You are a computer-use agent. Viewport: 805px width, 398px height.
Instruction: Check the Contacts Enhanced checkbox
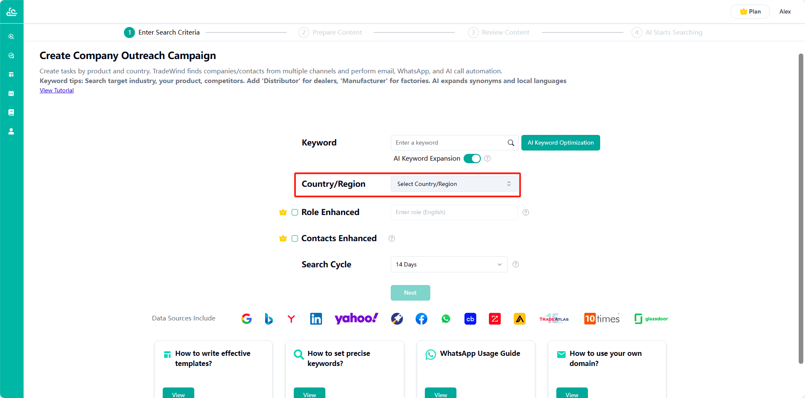click(x=295, y=239)
